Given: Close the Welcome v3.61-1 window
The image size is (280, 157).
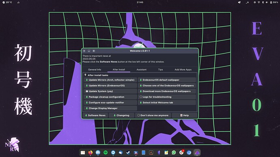Looking at the screenshot, I should (84, 51).
